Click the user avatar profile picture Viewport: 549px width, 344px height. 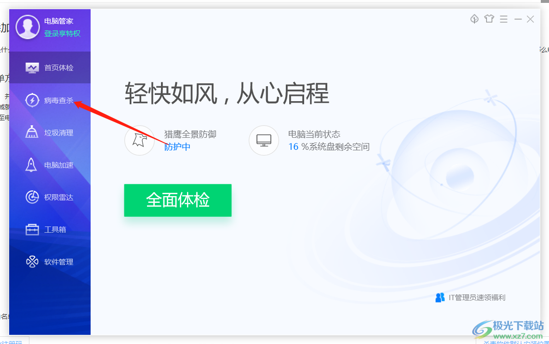(27, 27)
